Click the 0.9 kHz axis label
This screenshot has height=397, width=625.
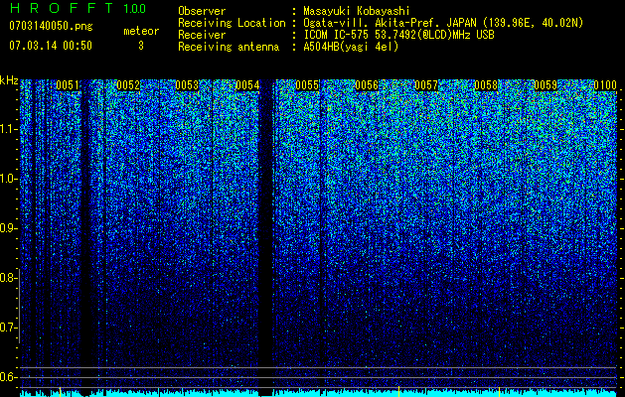[7, 228]
